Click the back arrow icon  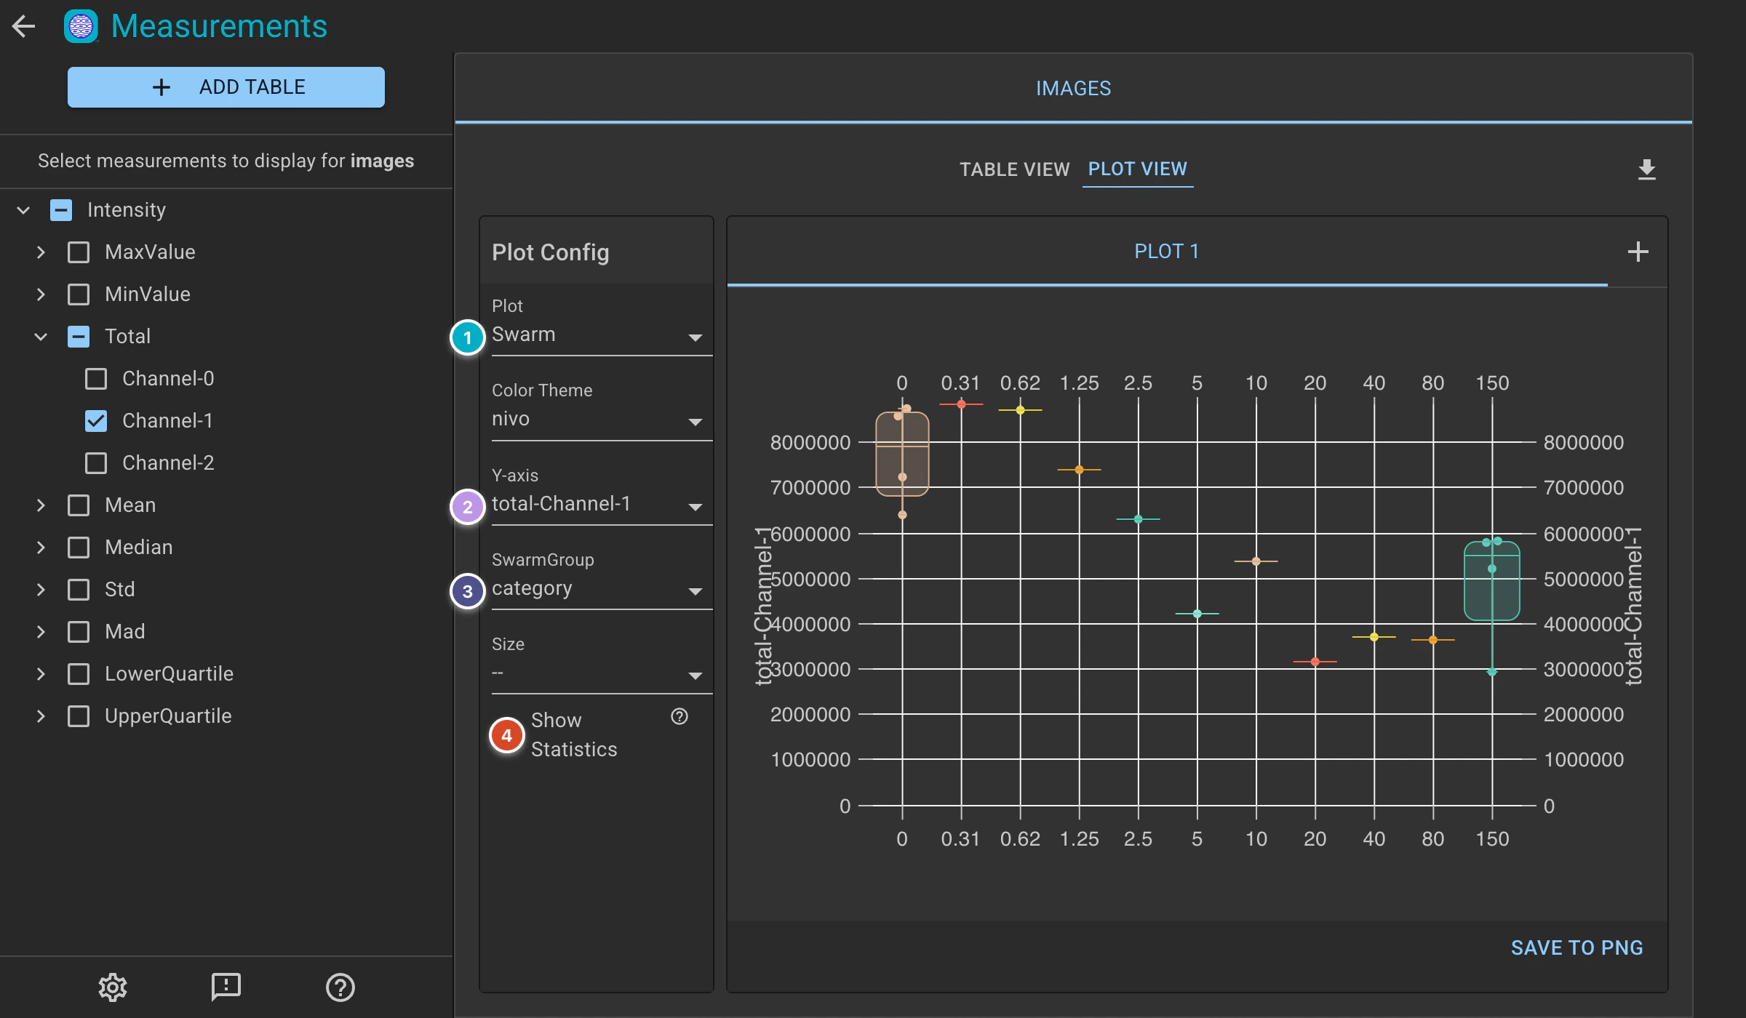24,26
